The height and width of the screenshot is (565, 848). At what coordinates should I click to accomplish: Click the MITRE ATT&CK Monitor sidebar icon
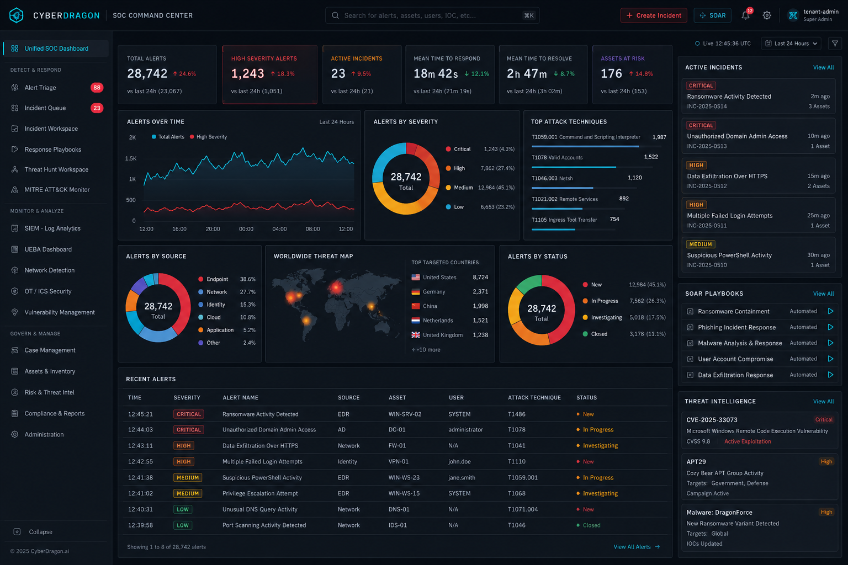coord(15,190)
